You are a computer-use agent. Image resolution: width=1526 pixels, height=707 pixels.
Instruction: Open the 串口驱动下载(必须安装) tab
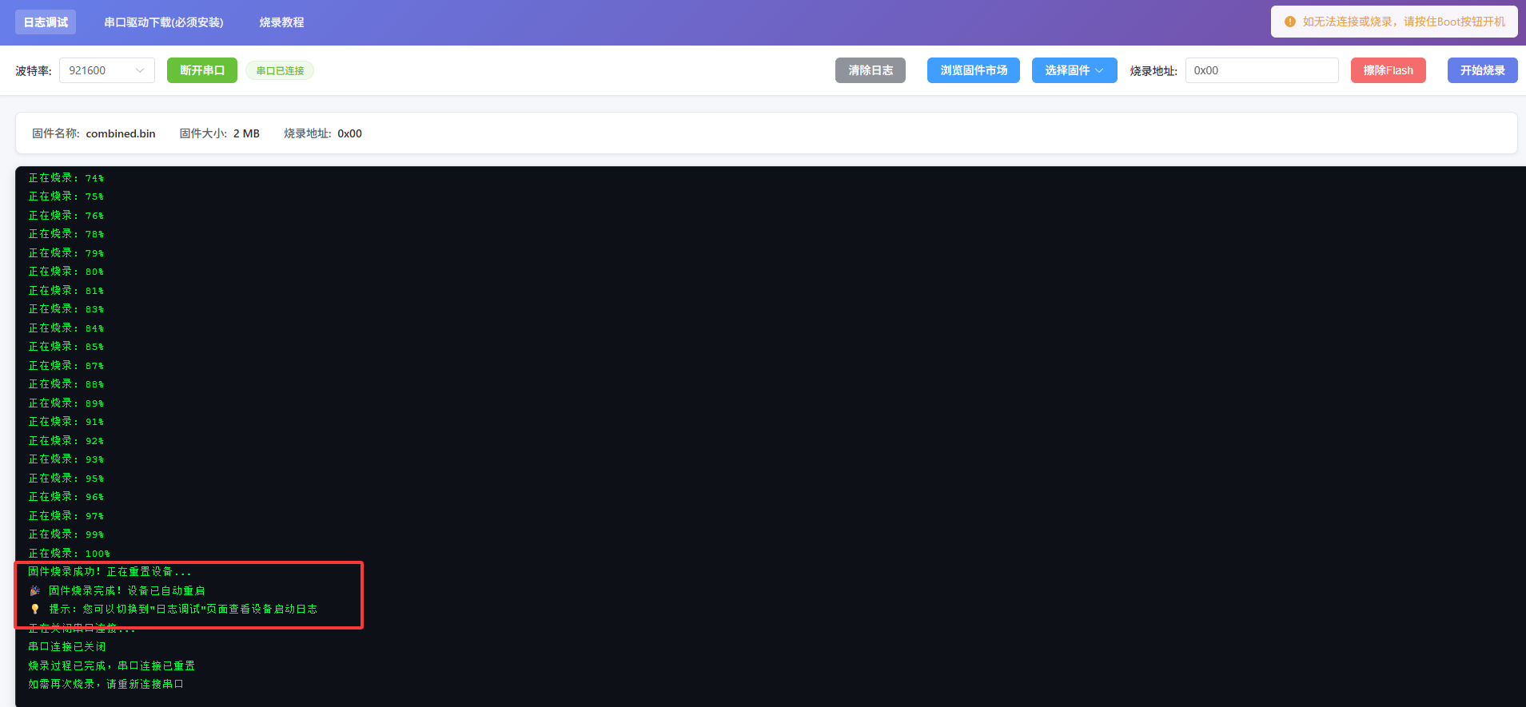pos(164,22)
